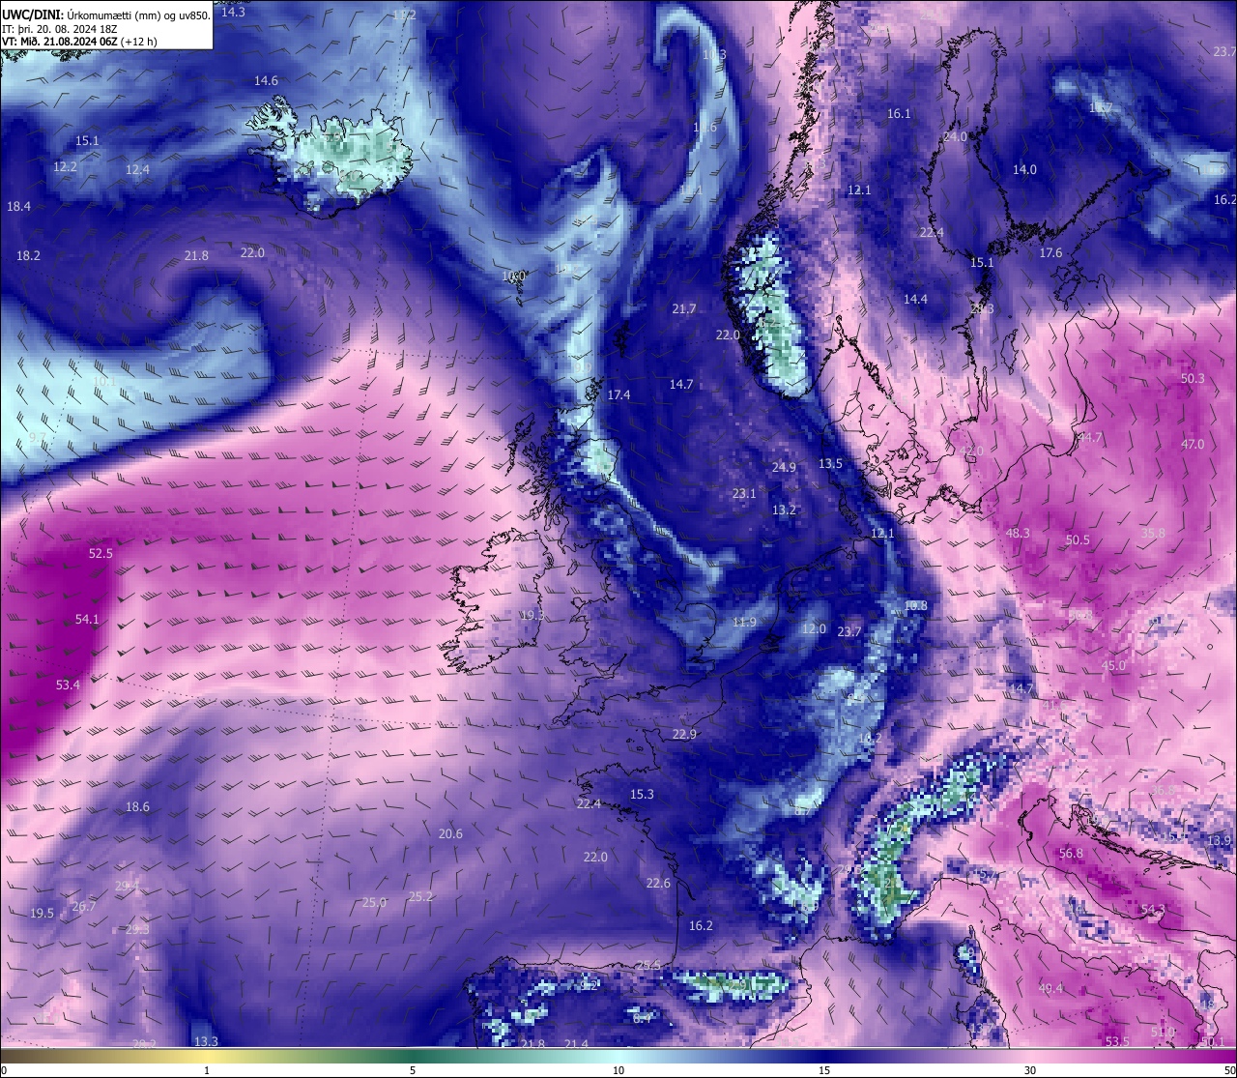Select the 18.6 value in the southwest Atlantic
Viewport: 1237px width, 1078px height.
[137, 806]
